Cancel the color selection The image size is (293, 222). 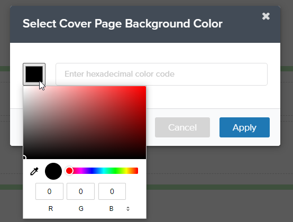pos(182,127)
